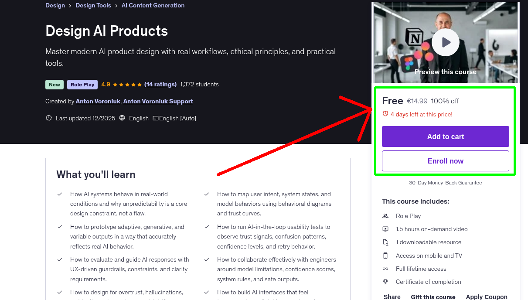Click the downloadable resource icon

pos(385,242)
